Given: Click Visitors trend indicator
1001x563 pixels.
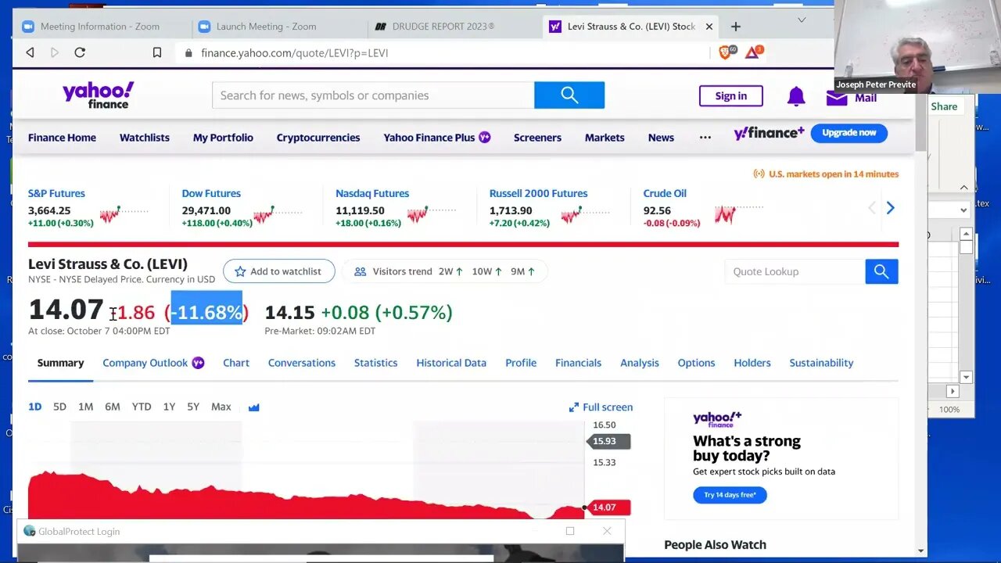Looking at the screenshot, I should 444,271.
